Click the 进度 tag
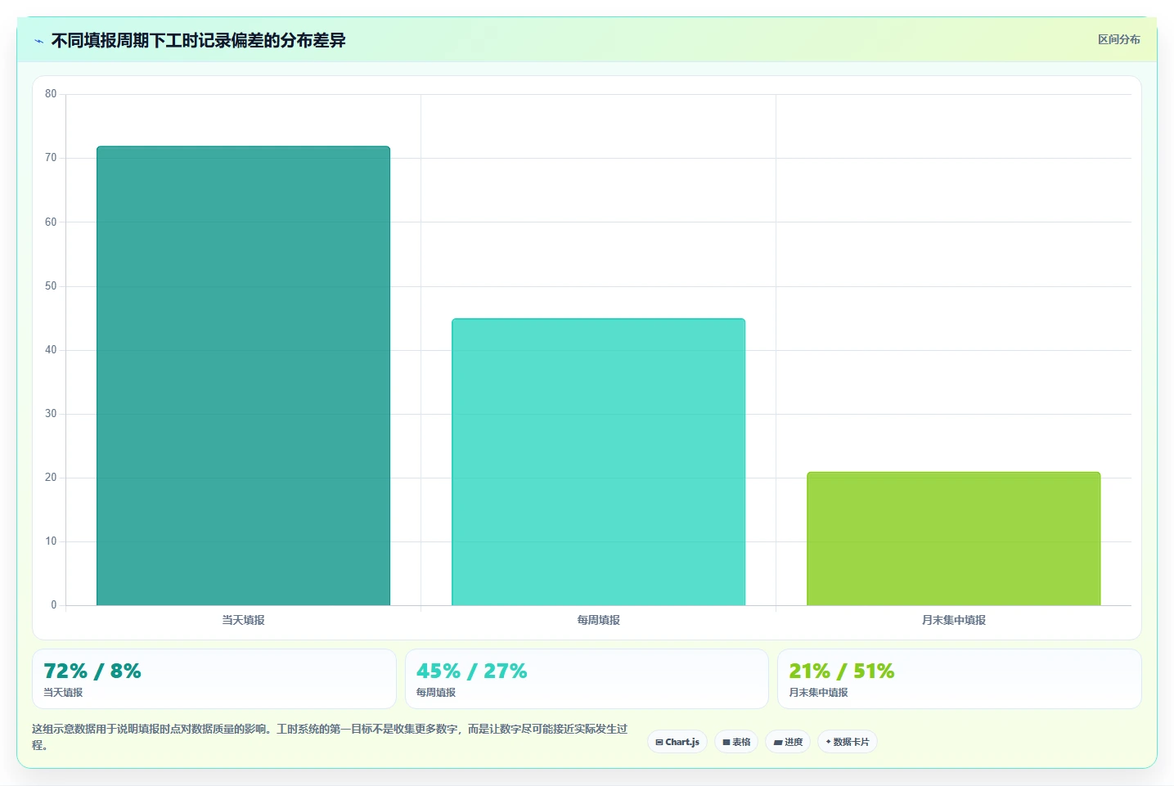This screenshot has height=786, width=1174. (x=788, y=742)
